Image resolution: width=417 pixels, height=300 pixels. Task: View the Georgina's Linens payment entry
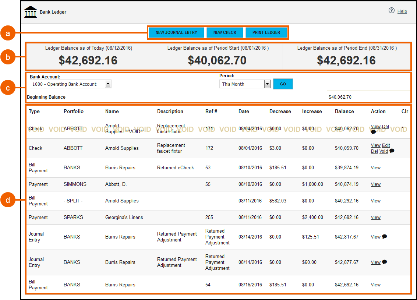click(375, 217)
